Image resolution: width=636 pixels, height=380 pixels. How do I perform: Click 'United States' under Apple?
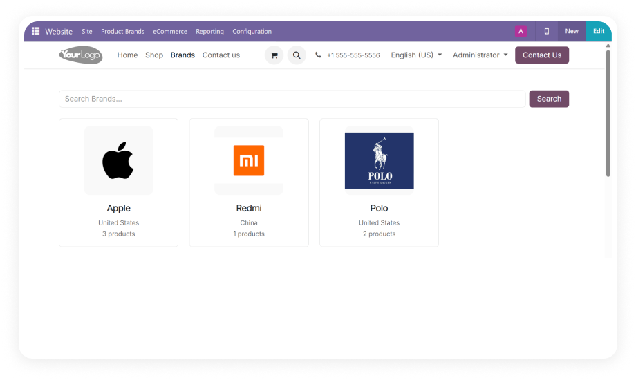pos(118,222)
